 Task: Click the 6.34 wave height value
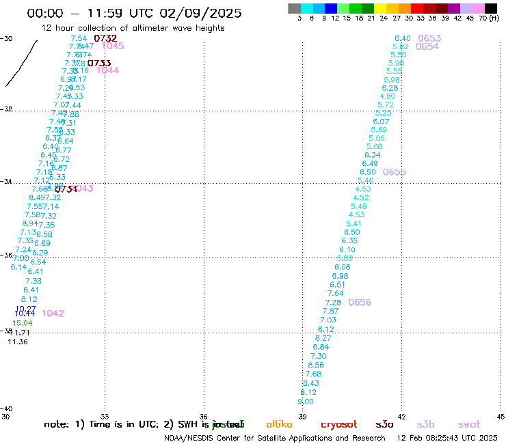click(x=373, y=155)
